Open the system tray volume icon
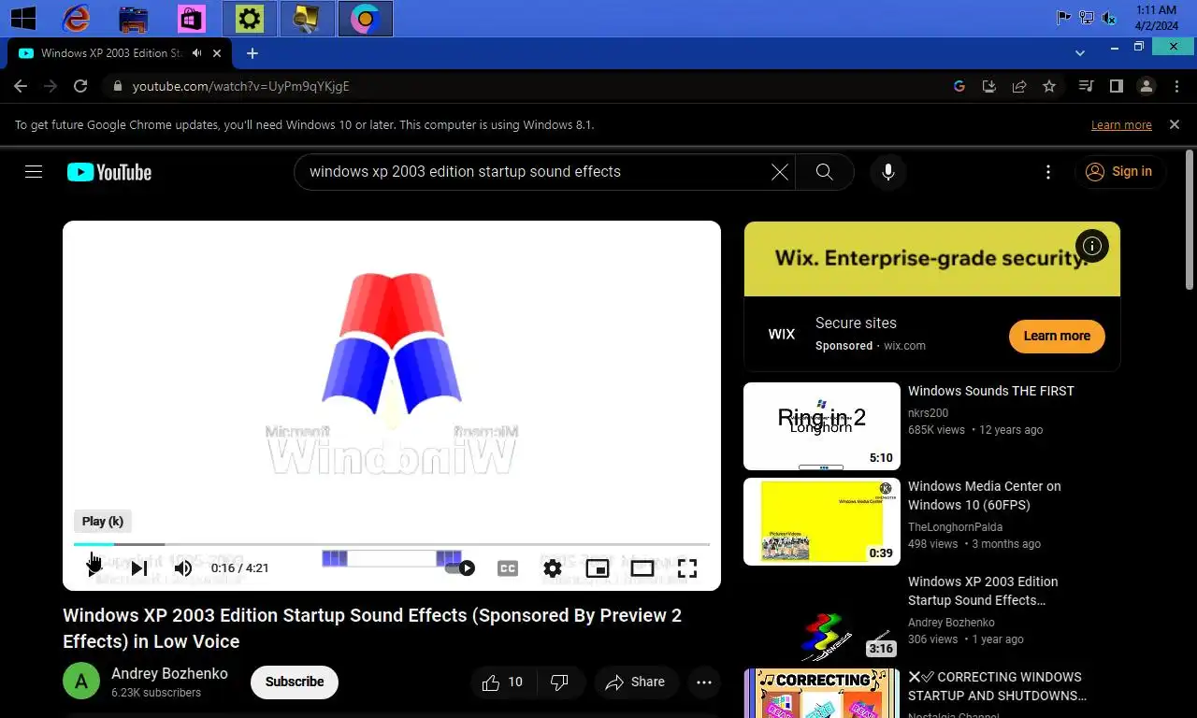Viewport: 1197px width, 718px height. coord(1110,17)
